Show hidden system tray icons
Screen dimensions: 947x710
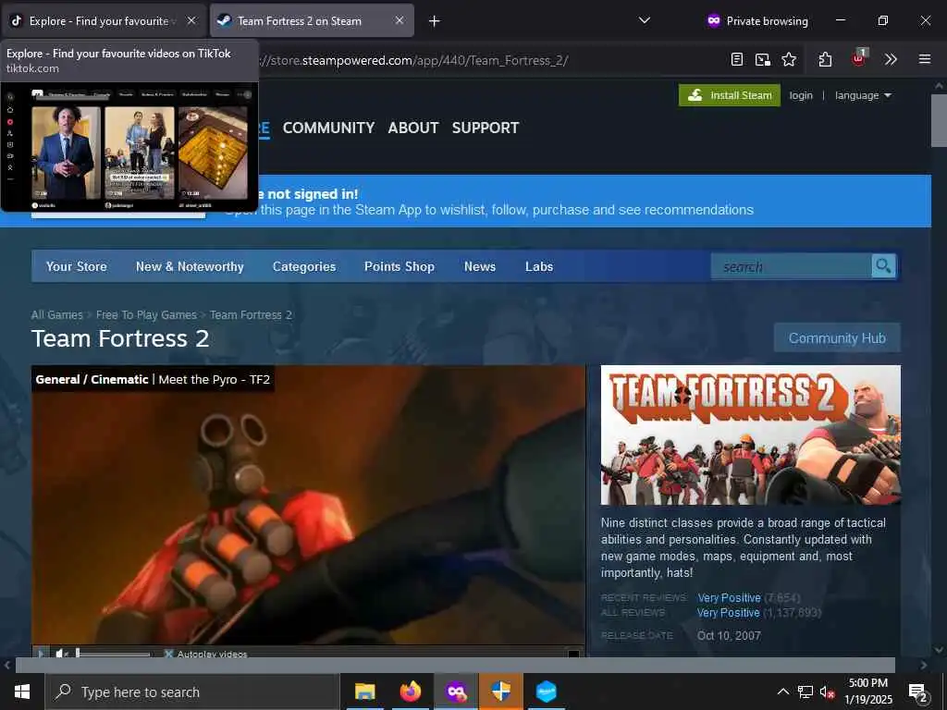point(782,692)
